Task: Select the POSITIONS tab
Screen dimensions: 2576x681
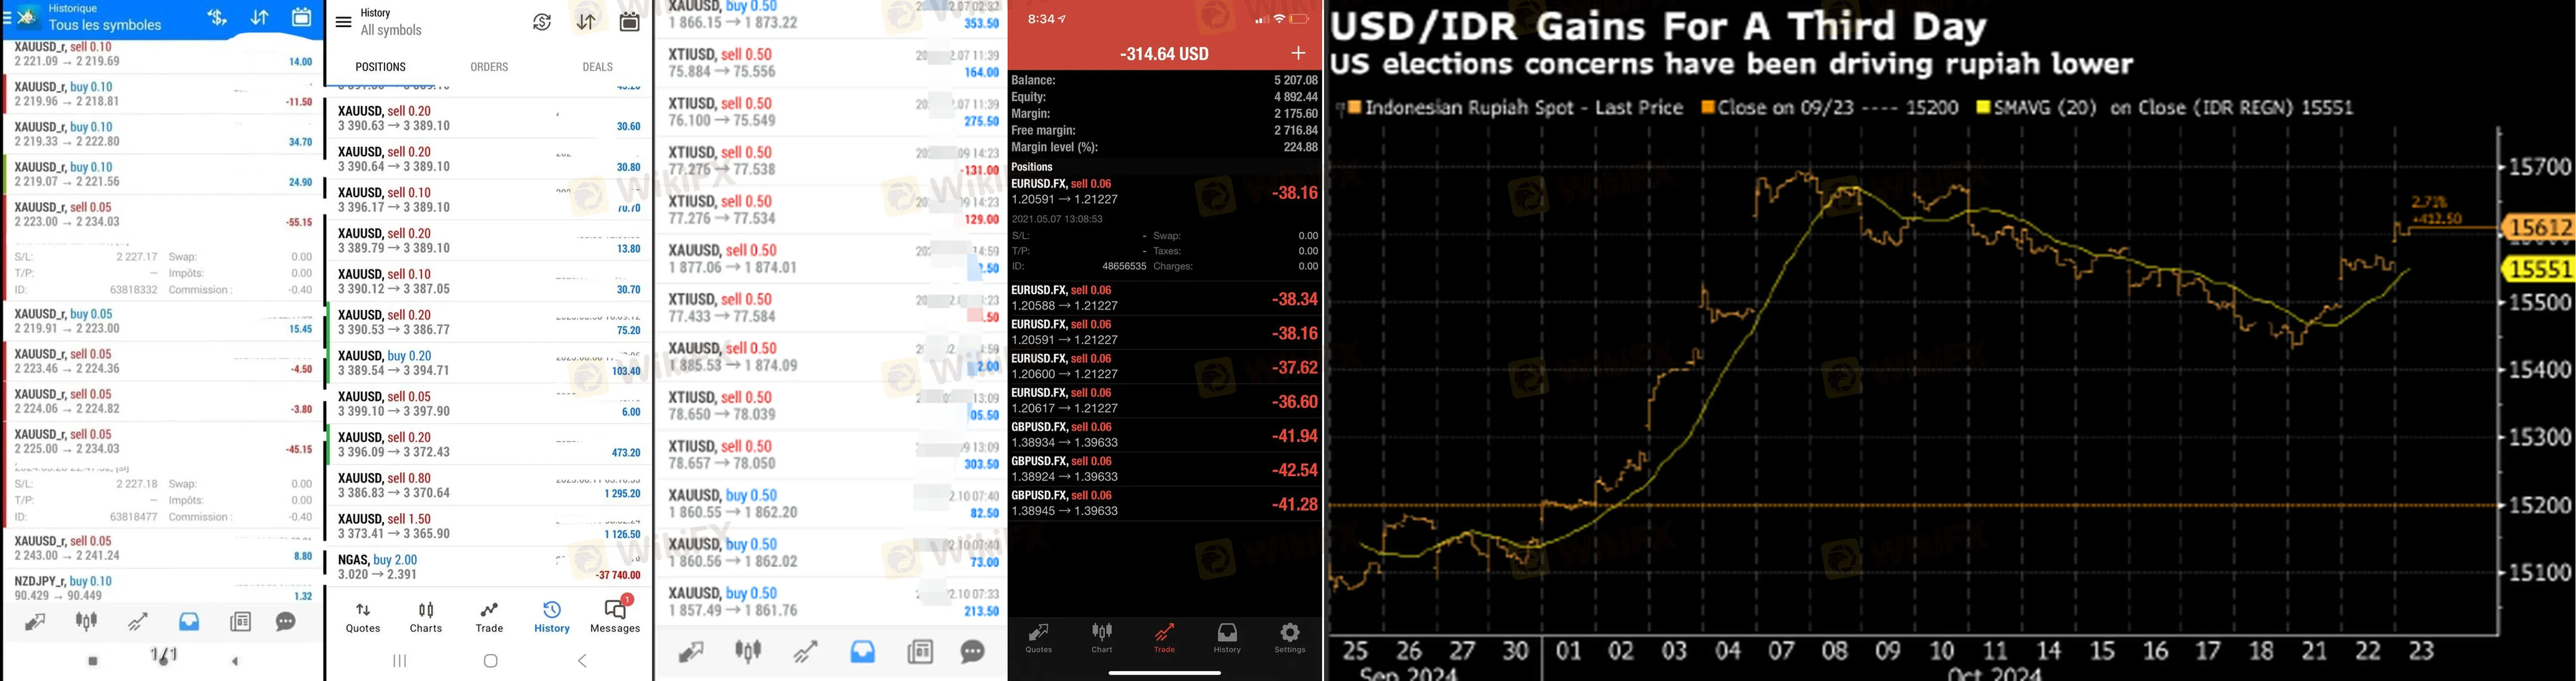Action: point(381,67)
